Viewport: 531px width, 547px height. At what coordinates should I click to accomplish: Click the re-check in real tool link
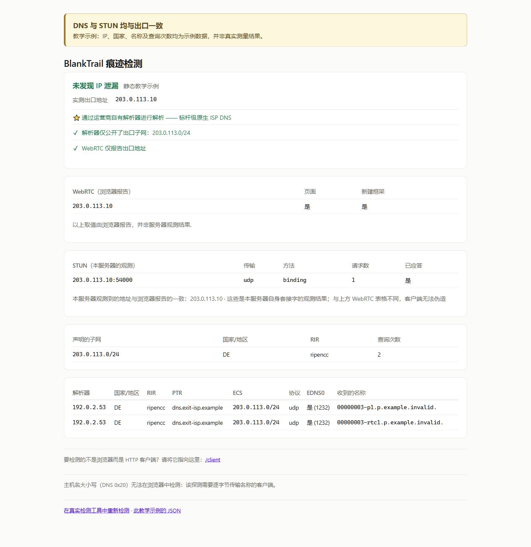point(97,510)
